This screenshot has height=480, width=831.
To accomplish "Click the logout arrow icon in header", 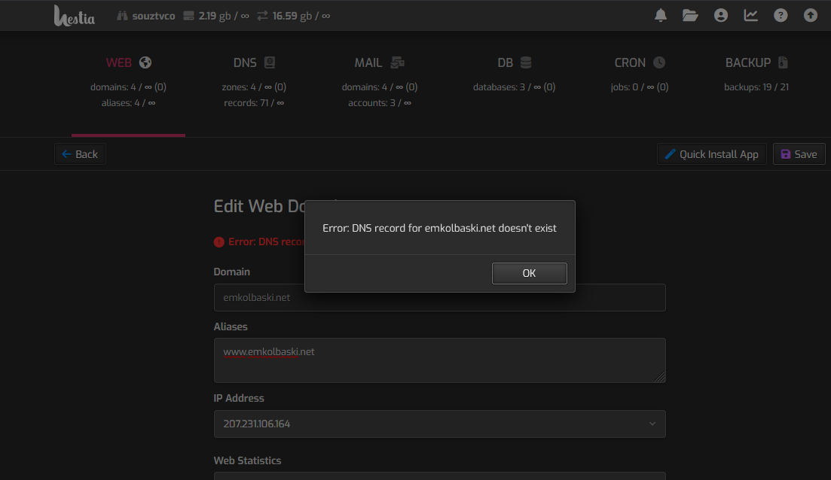I will [x=811, y=15].
